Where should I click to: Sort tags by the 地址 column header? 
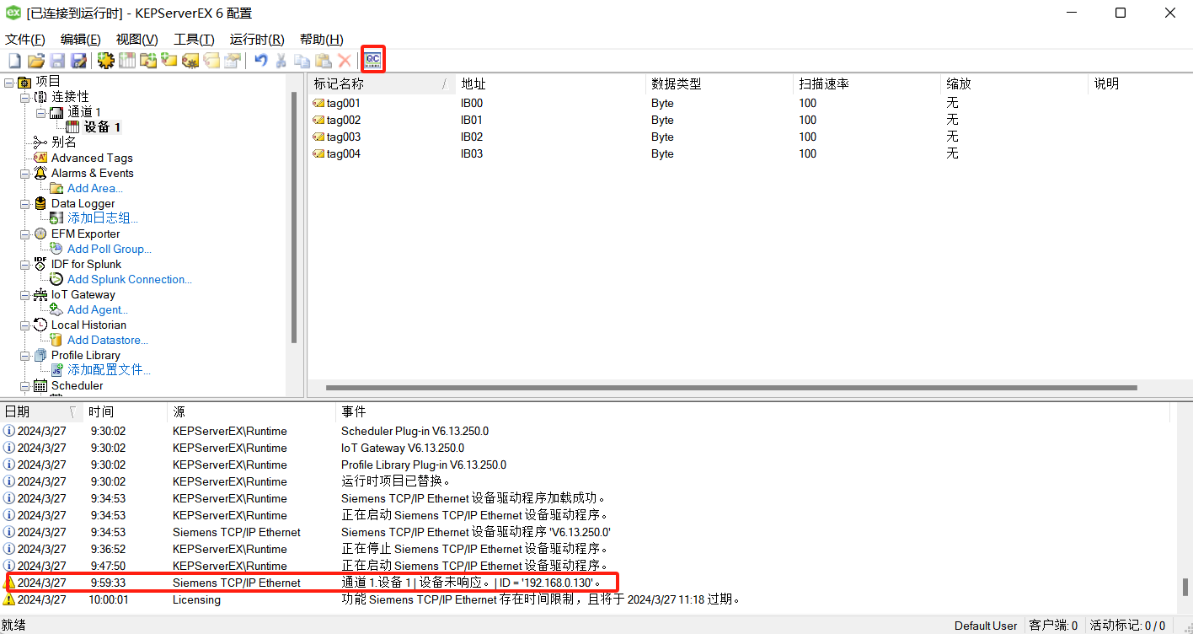click(551, 83)
